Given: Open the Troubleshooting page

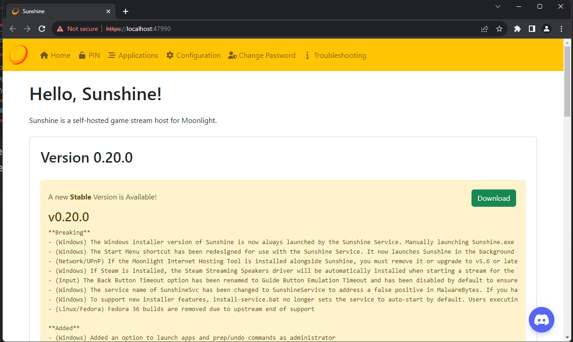Looking at the screenshot, I should point(335,56).
